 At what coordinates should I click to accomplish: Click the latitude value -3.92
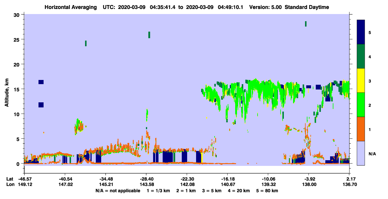pos(309,179)
